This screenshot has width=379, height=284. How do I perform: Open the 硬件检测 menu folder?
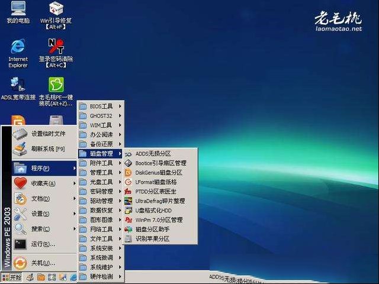(101, 276)
